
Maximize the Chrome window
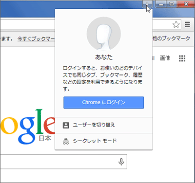coord(172,4)
